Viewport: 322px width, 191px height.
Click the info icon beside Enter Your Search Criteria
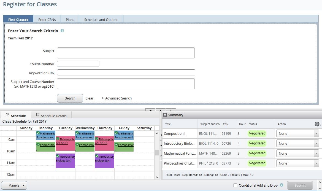pyautogui.click(x=62, y=31)
